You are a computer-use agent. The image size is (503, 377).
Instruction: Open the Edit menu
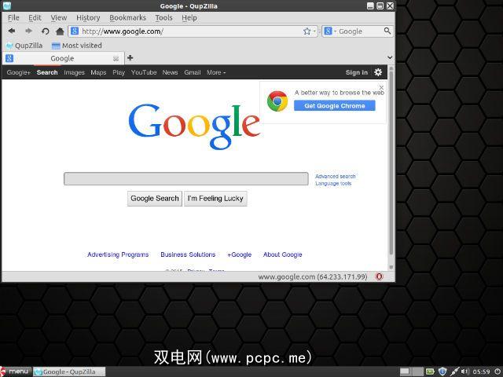35,18
